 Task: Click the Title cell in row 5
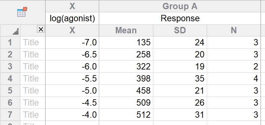pos(33,91)
